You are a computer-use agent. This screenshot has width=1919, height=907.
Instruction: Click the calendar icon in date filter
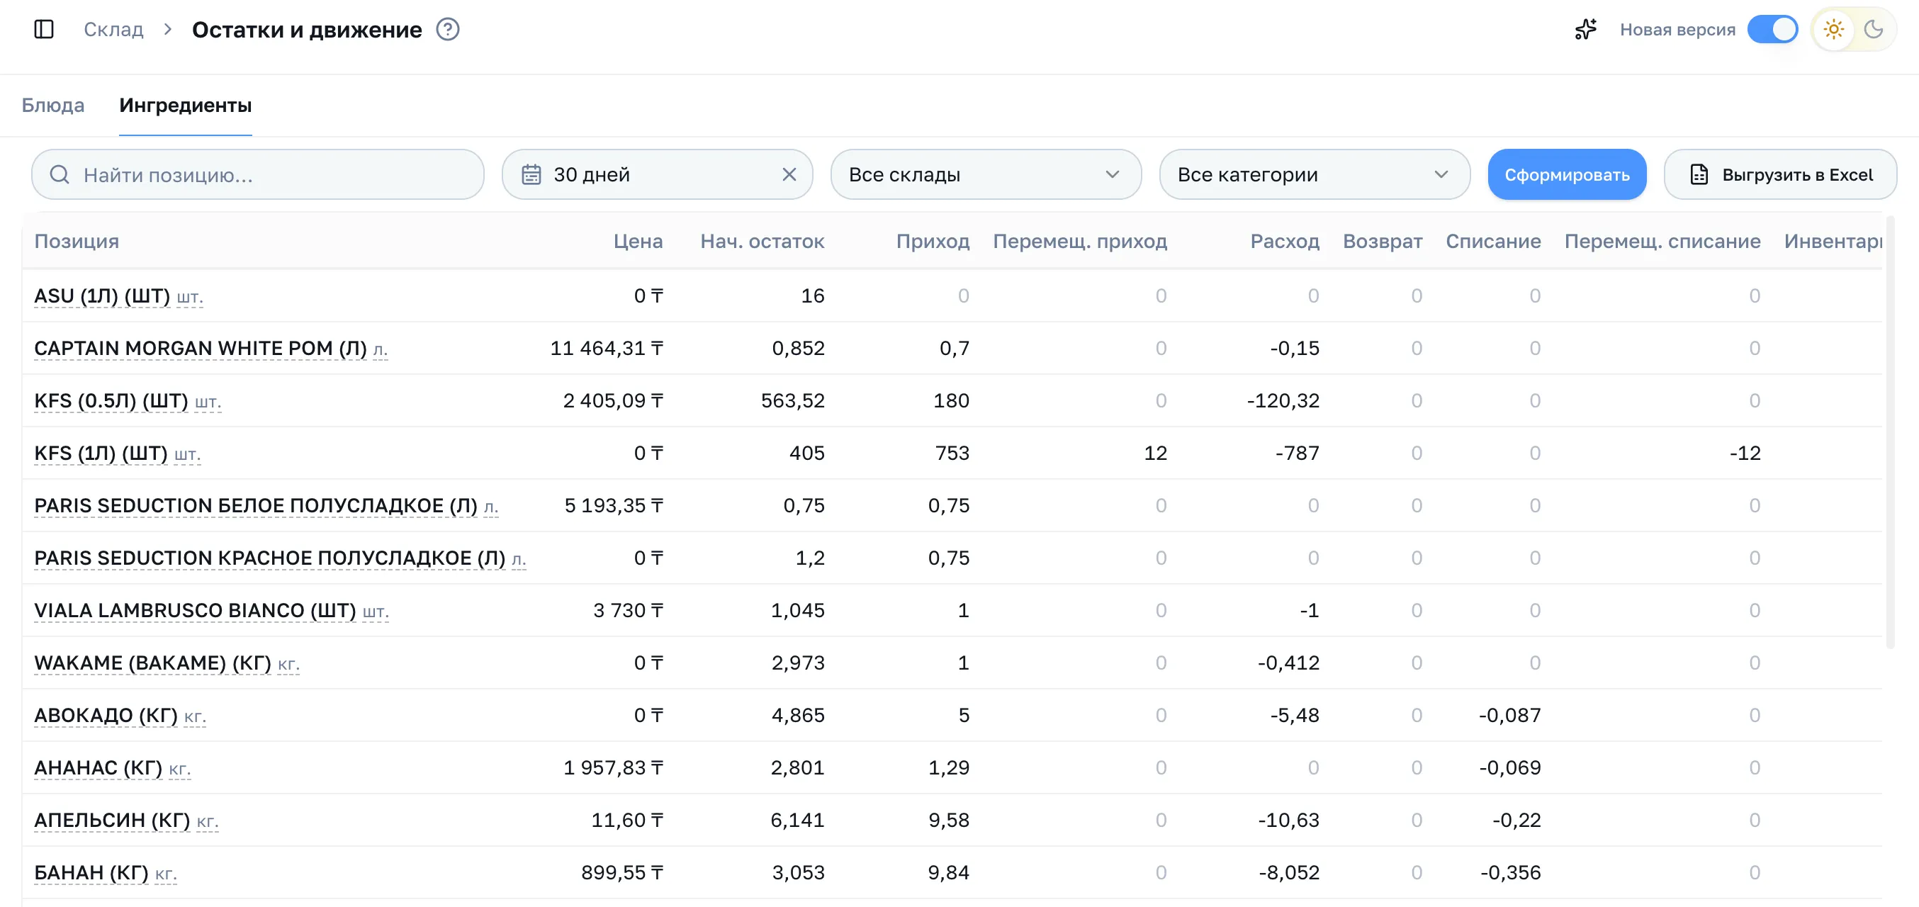click(531, 174)
